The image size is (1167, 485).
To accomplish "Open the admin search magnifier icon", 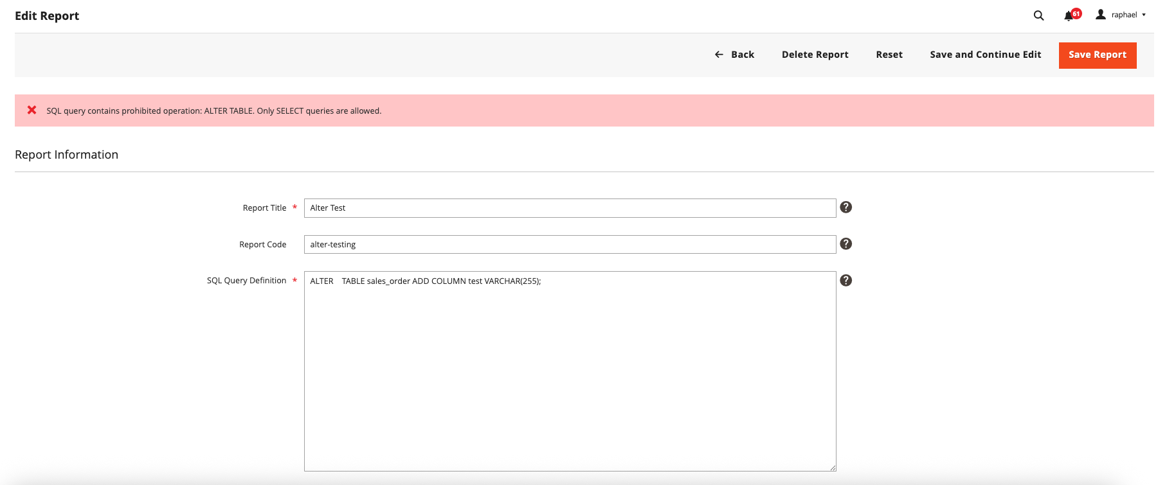I will click(x=1038, y=15).
